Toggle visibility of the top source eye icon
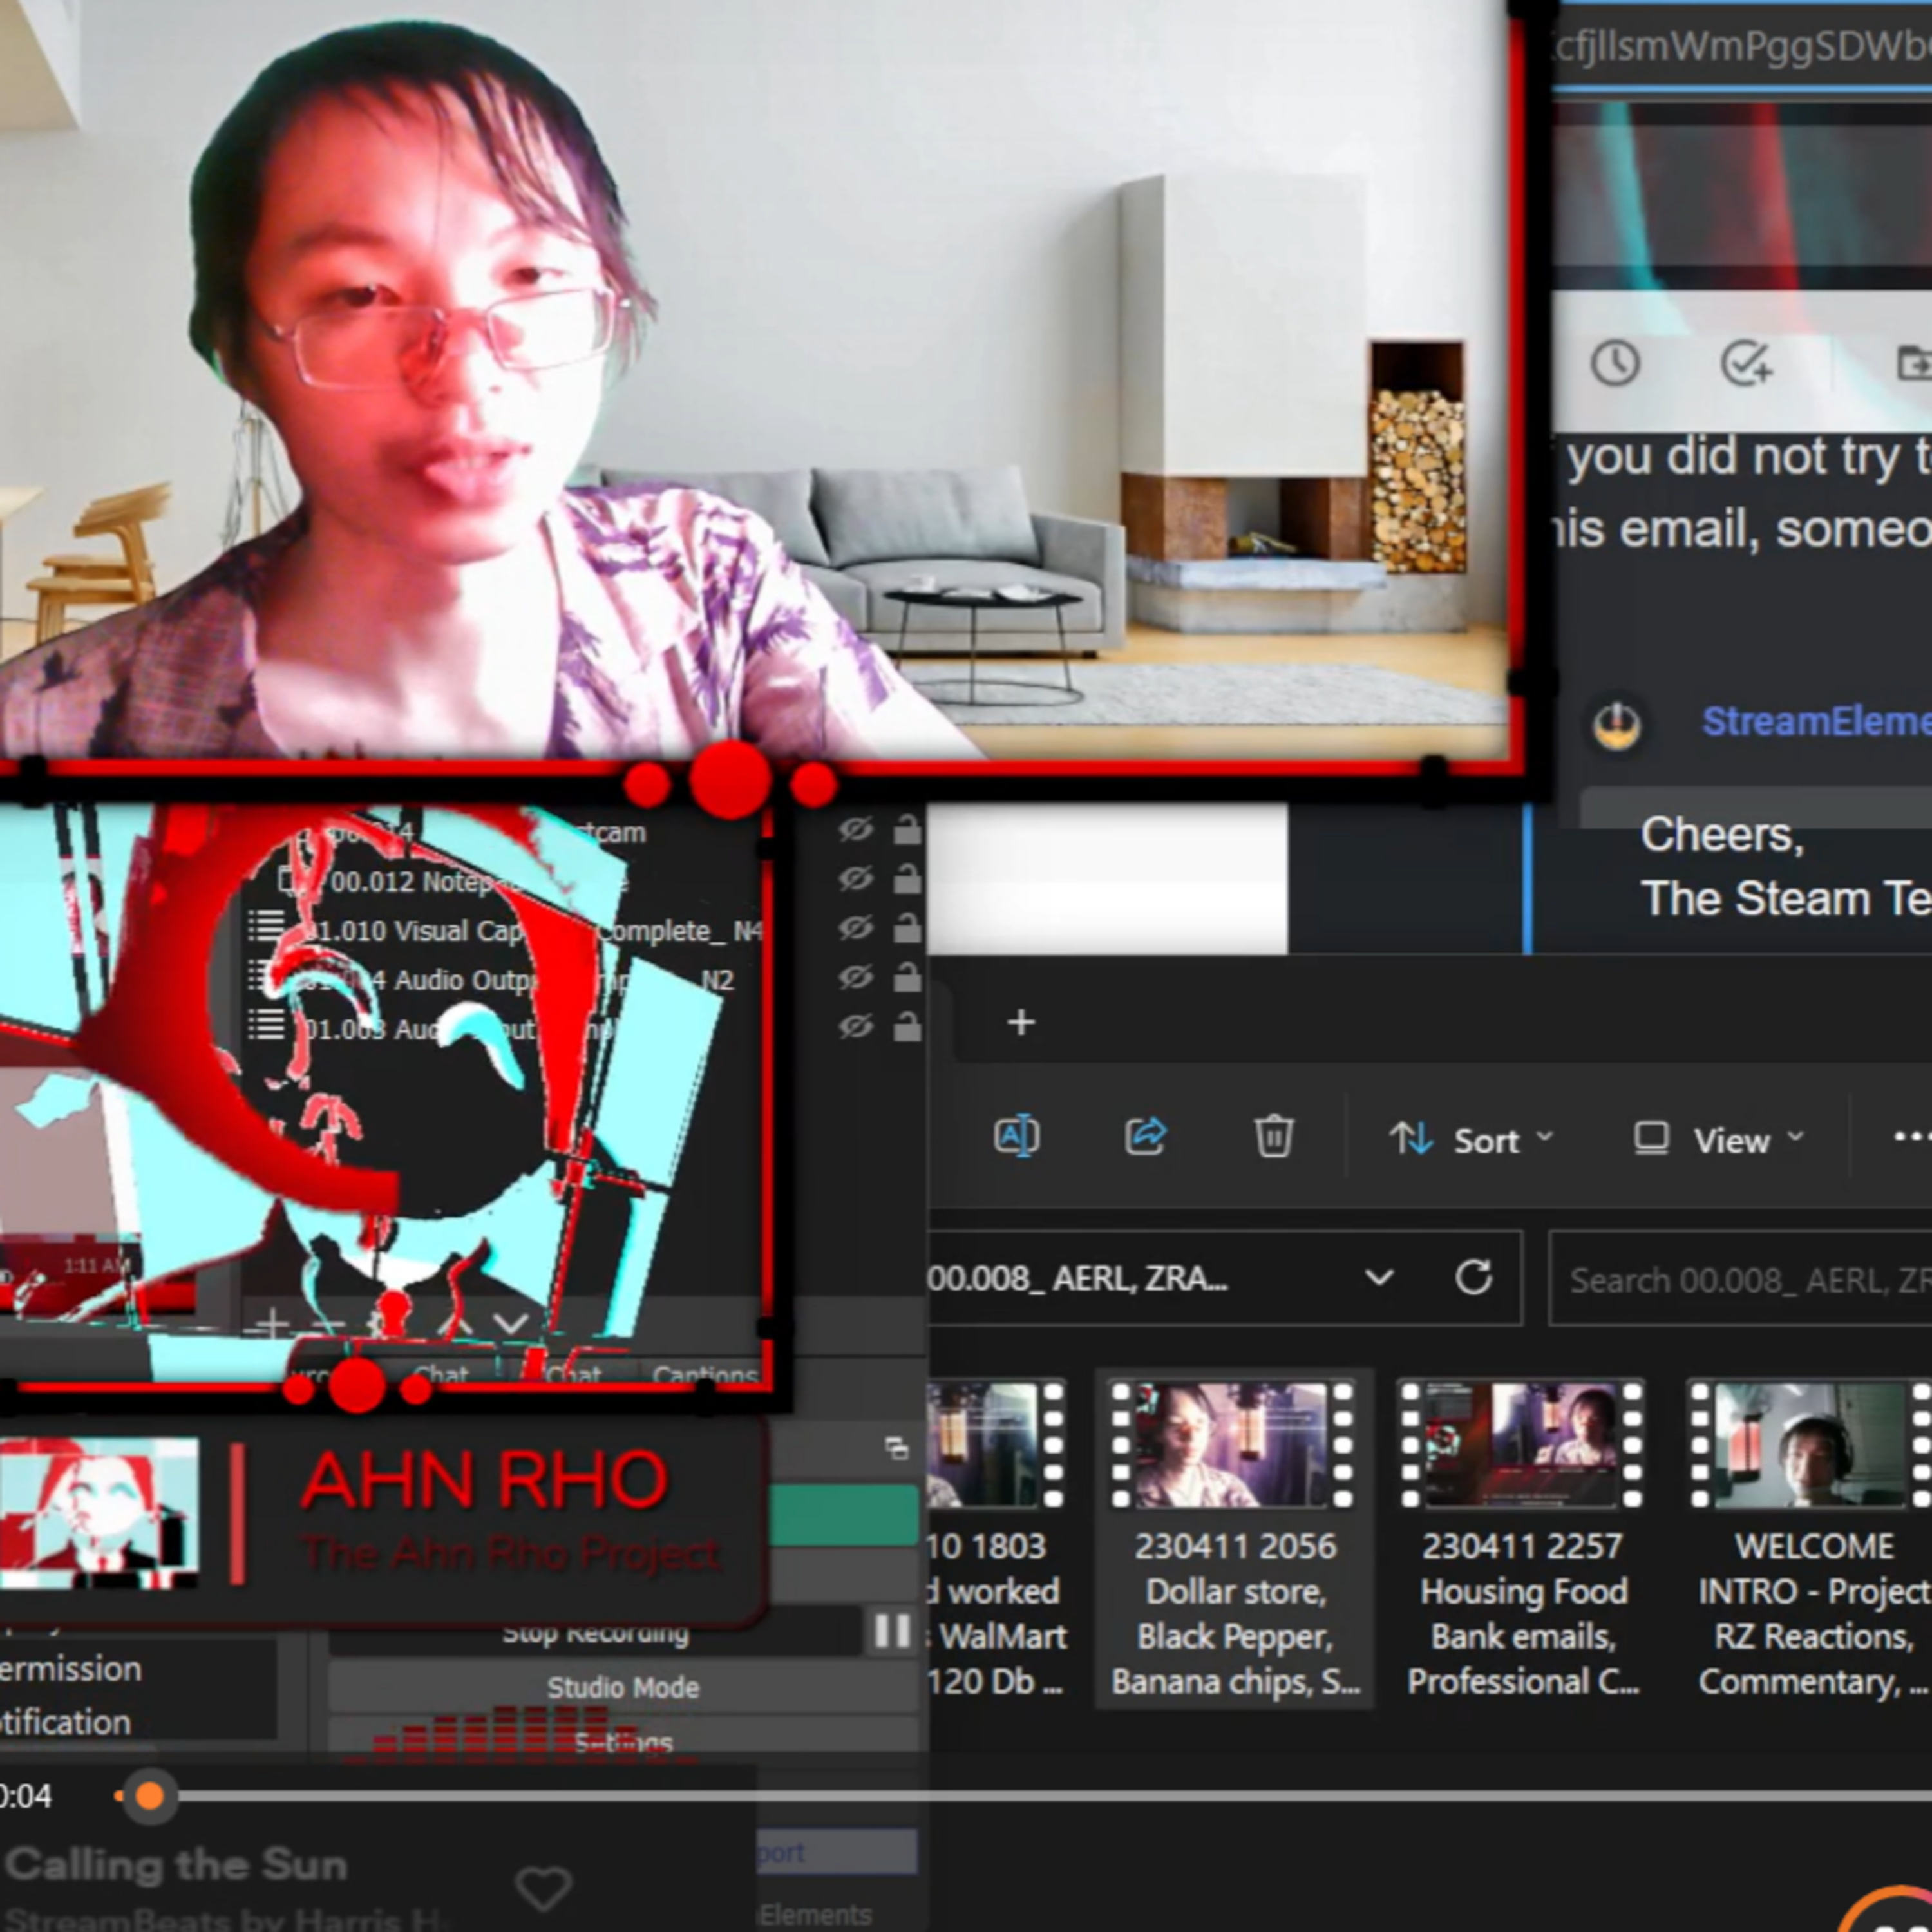The image size is (1932, 1932). (855, 829)
